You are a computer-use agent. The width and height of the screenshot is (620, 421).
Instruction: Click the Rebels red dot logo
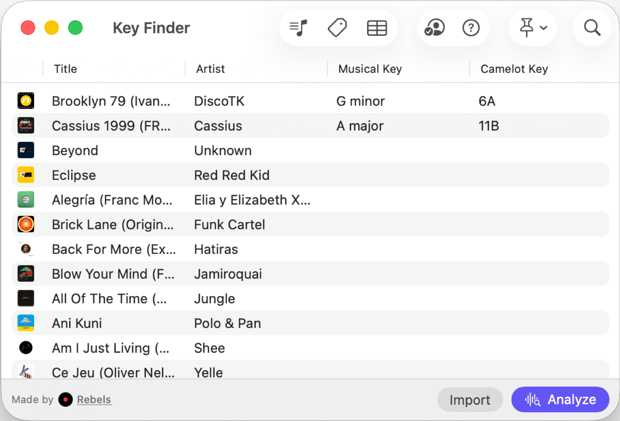click(65, 399)
